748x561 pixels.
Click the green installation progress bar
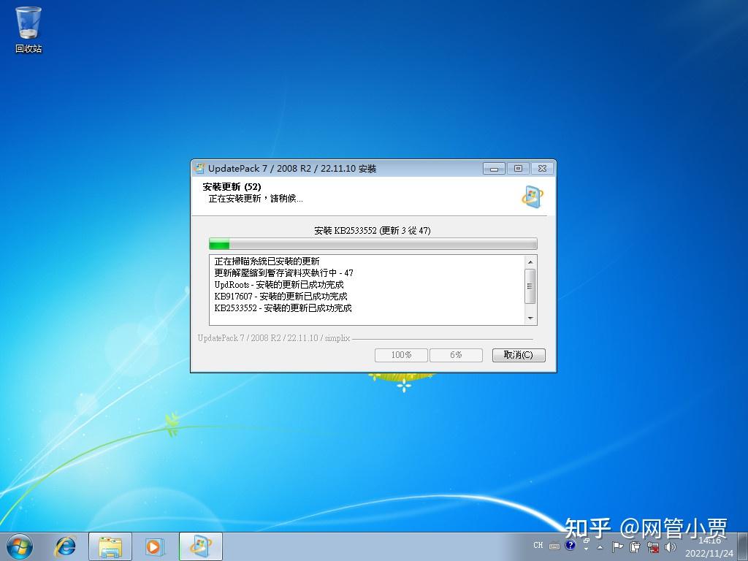(x=373, y=244)
